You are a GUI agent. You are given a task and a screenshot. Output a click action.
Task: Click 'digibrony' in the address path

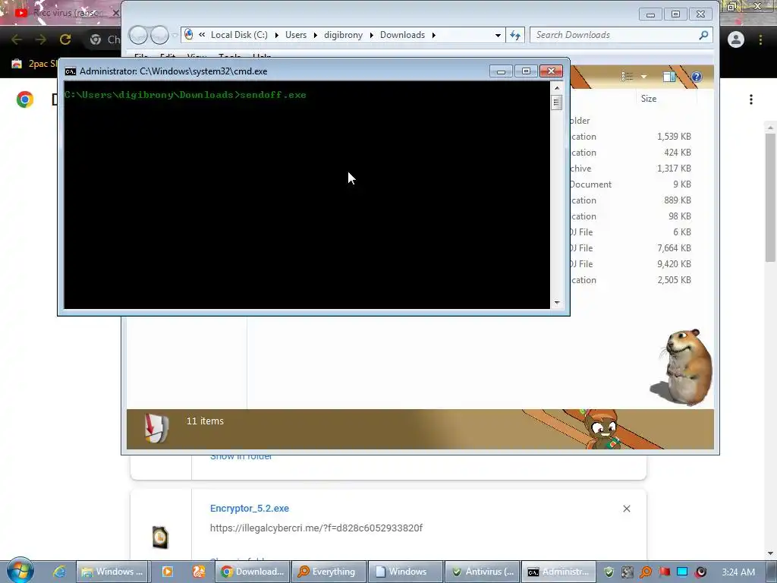[x=344, y=35]
